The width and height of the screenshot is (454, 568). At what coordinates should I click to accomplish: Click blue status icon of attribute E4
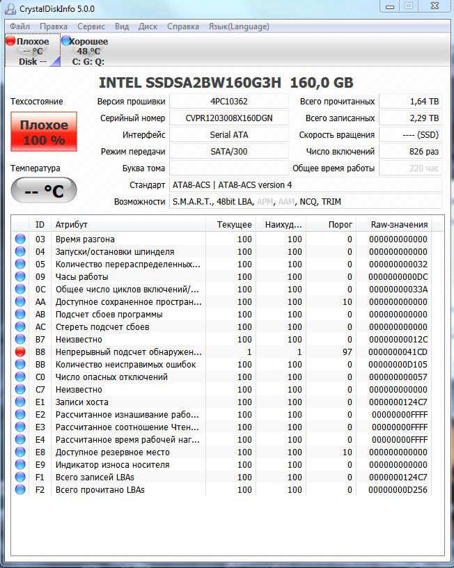(x=20, y=439)
